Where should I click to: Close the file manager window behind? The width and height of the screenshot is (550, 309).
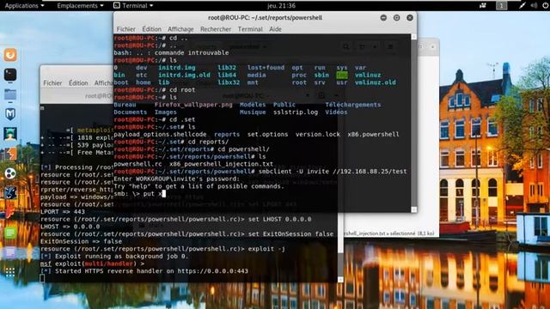tap(433, 46)
